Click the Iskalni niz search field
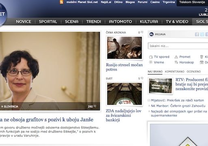The height and width of the screenshot is (146, 208). (x=178, y=46)
